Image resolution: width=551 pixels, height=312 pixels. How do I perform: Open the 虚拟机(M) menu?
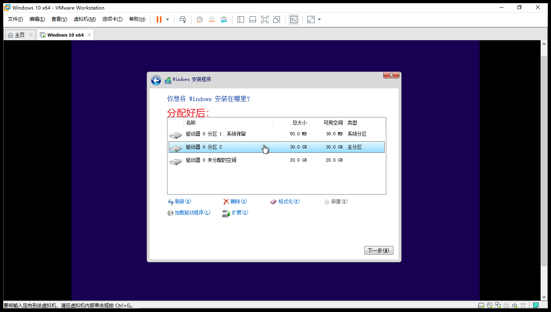point(85,19)
